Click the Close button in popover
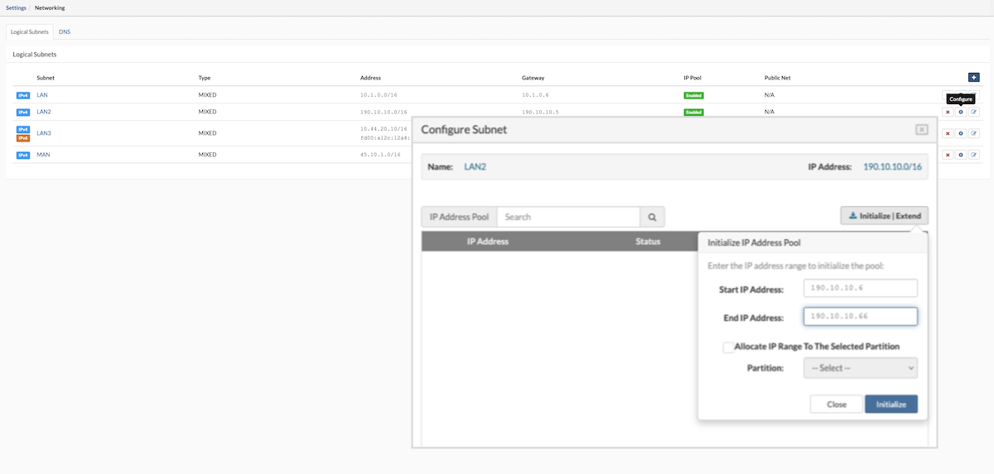 tap(836, 405)
